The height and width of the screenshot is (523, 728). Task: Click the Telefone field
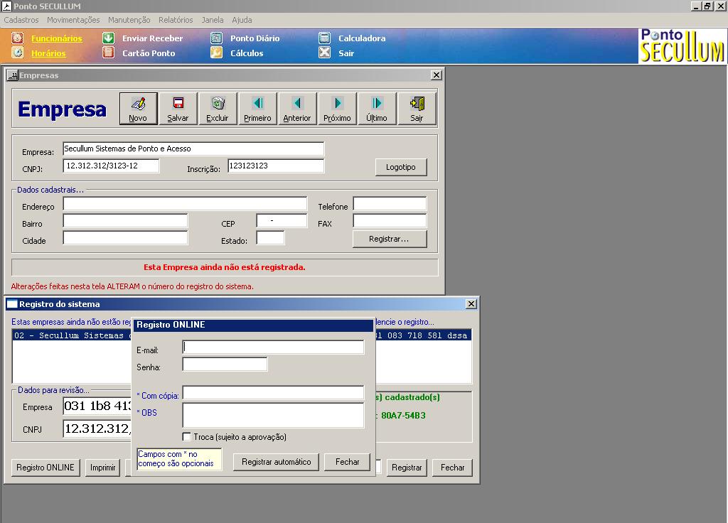(x=390, y=204)
